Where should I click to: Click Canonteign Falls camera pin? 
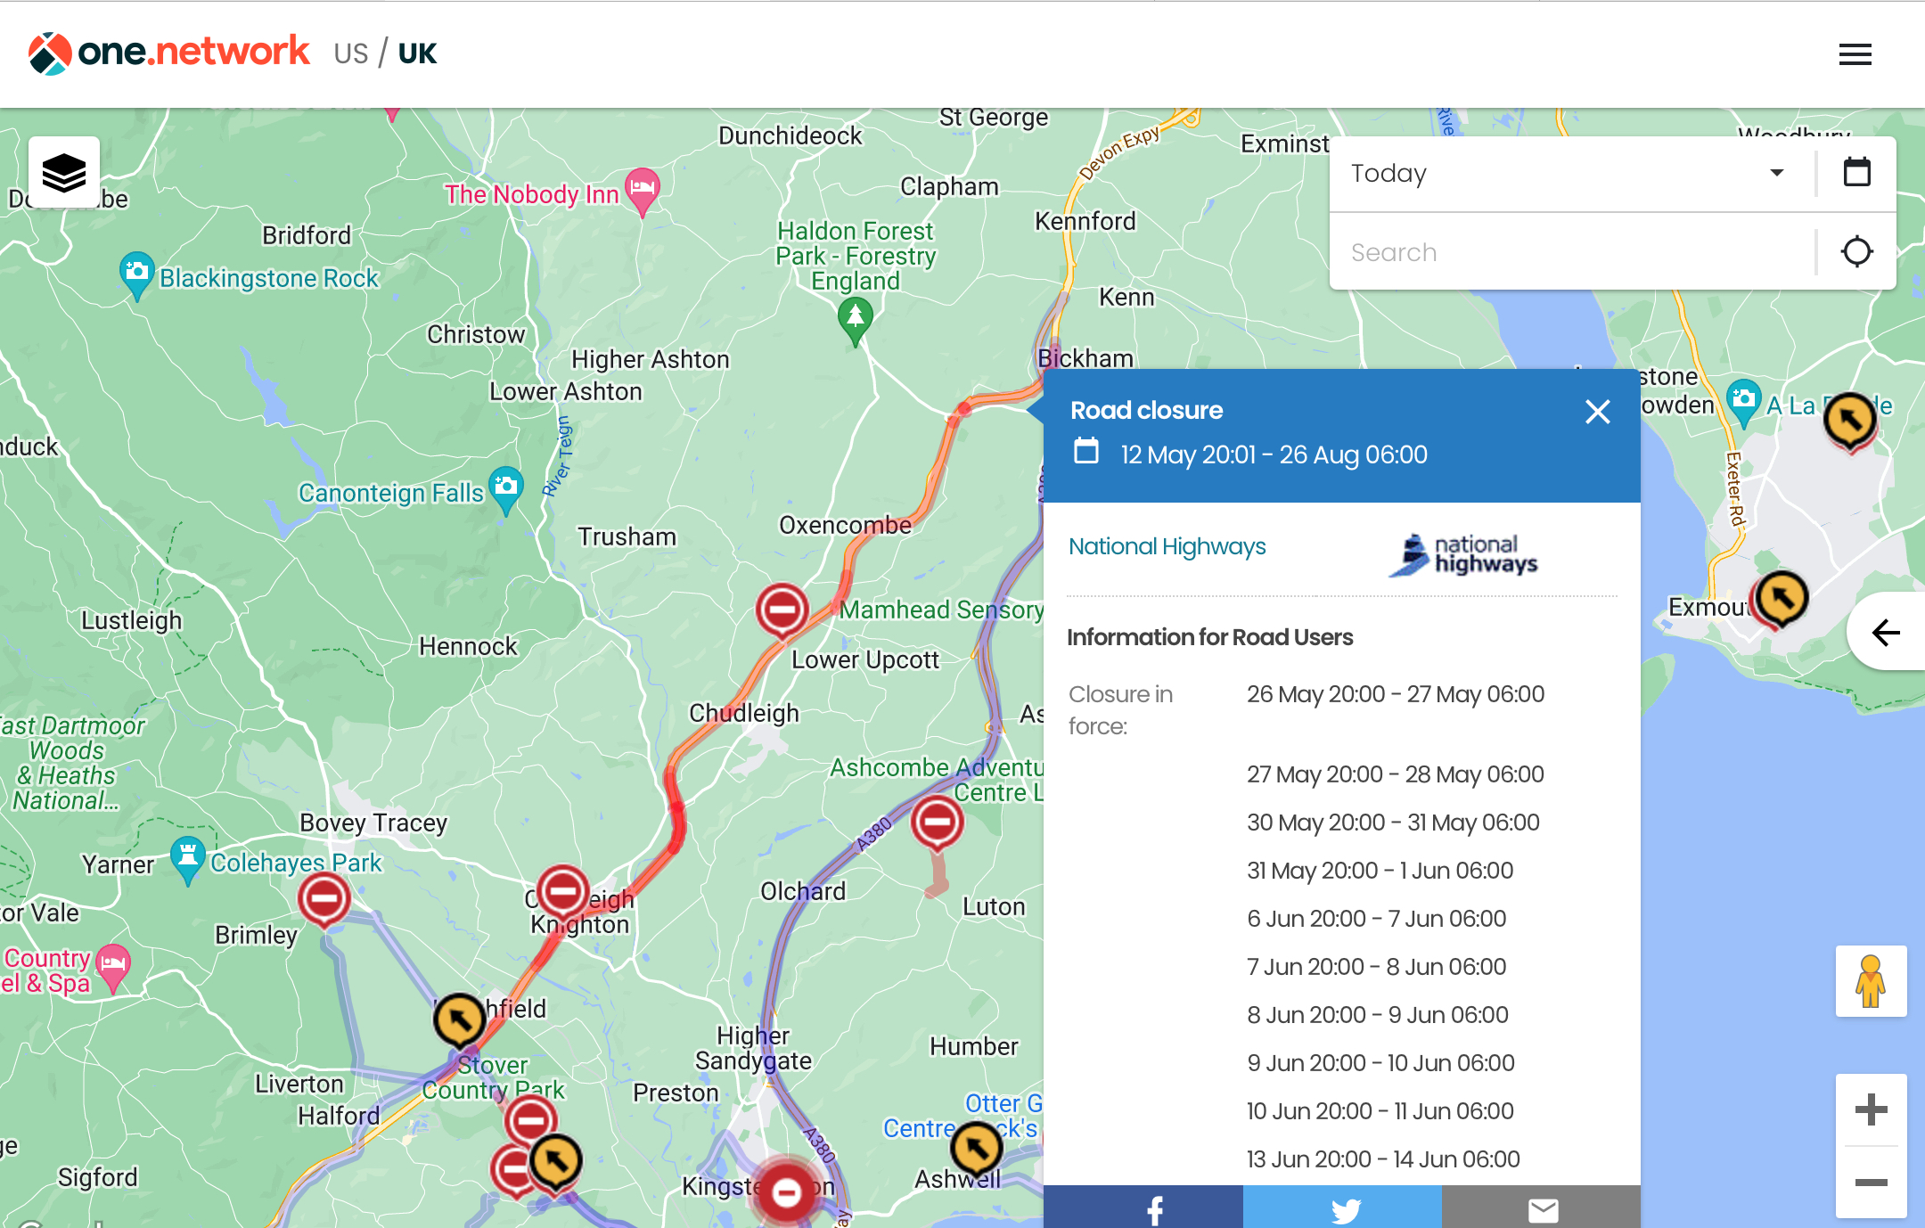point(506,489)
